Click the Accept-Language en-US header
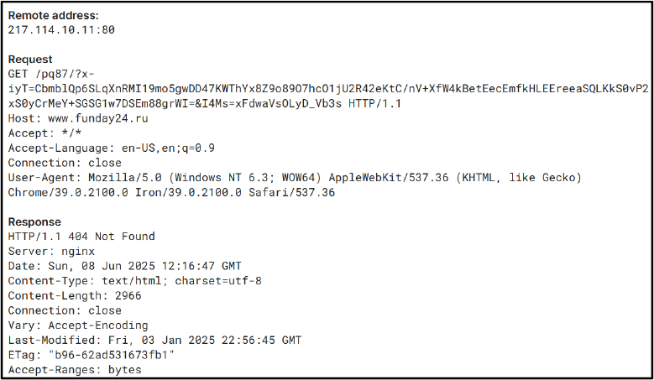Image resolution: width=654 pixels, height=380 pixels. (x=112, y=148)
